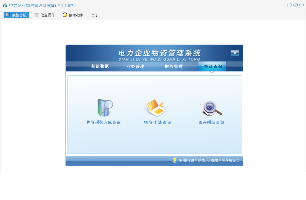Image resolution: width=306 pixels, height=200 pixels.
Task: Click the 电力企业物资管理系统 banner title
Action: tap(159, 53)
